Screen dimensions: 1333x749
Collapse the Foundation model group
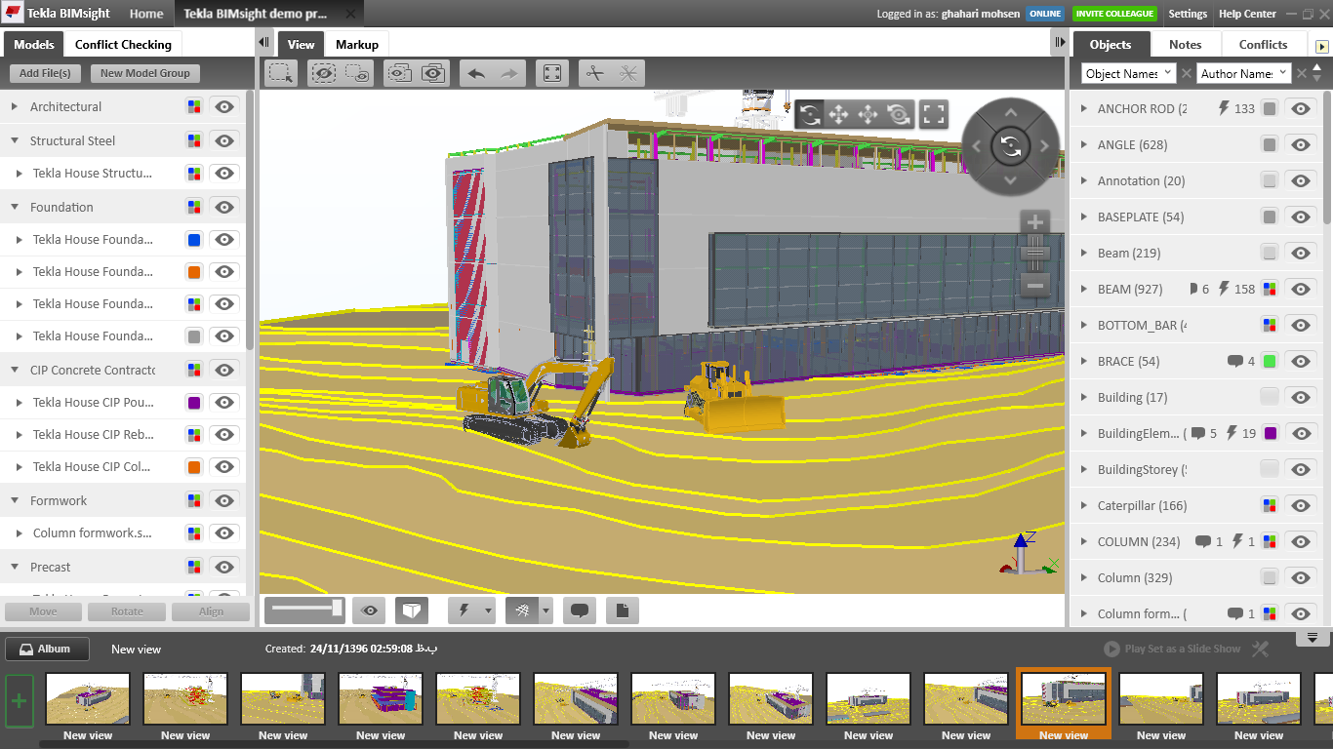15,207
